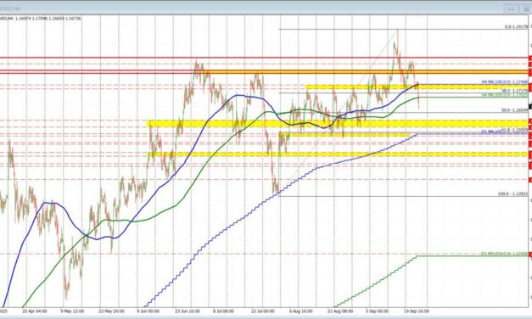Click the 5 Sep 00:00 date label
The height and width of the screenshot is (319, 532).
[x=377, y=311]
